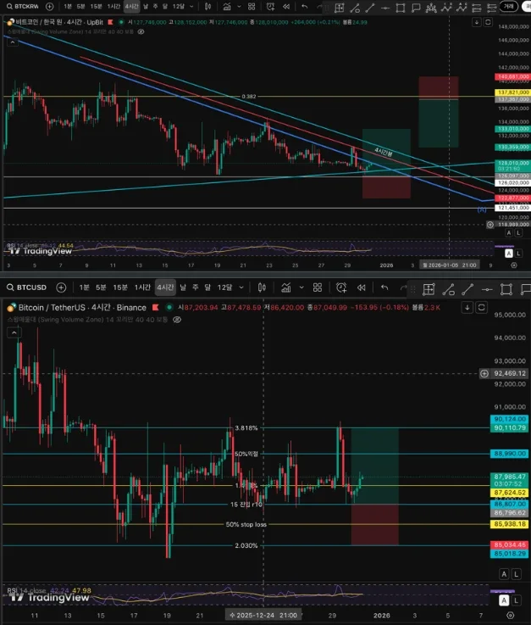The image size is (531, 625).
Task: Select grid table drawing tool in bottom floating toolbar
Action: click(429, 289)
